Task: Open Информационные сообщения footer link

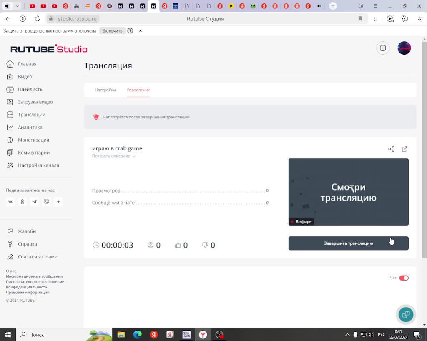Action: coord(34,276)
